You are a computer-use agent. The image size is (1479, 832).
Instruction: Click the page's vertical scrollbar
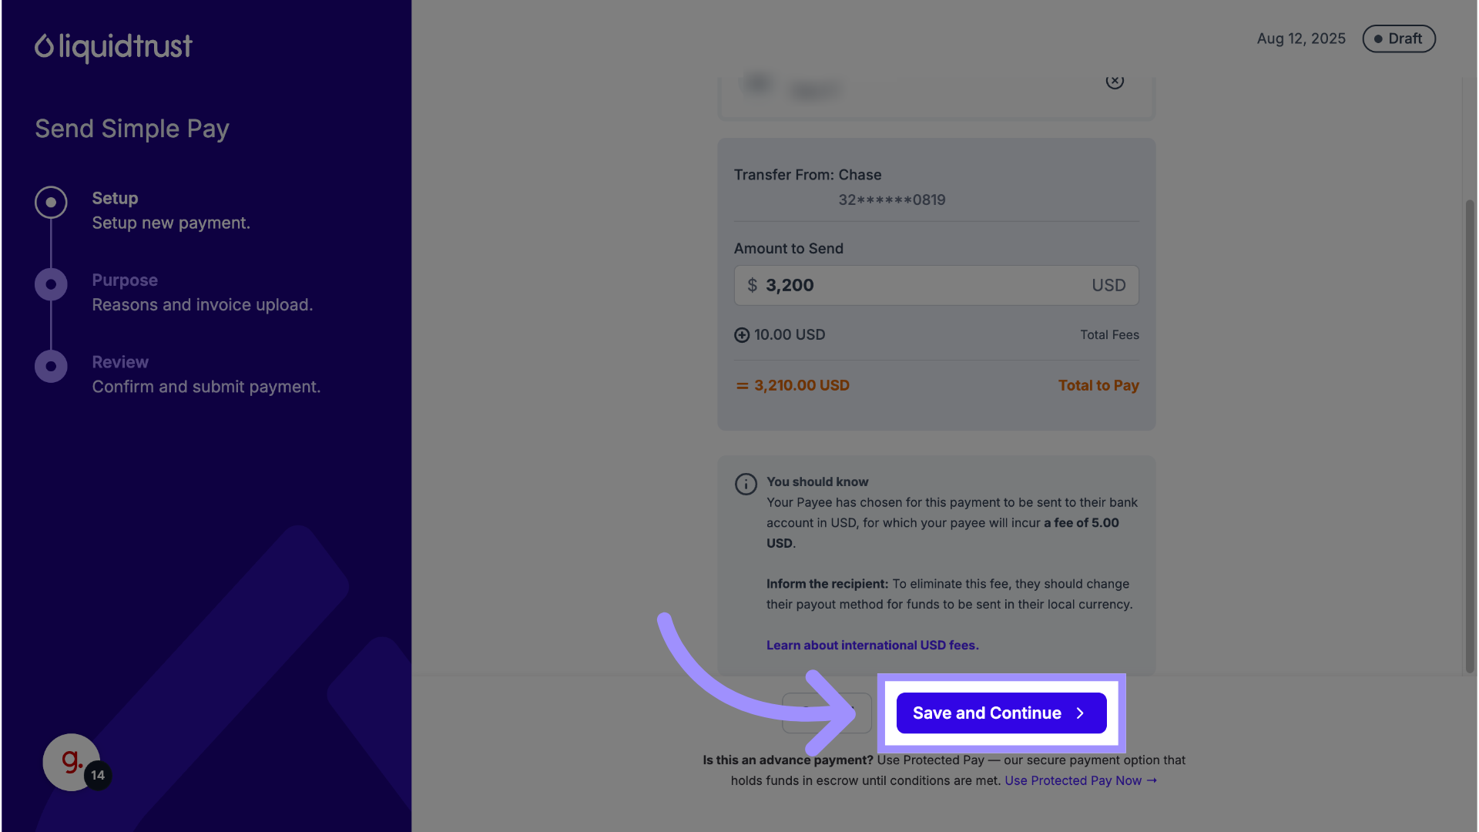1470,431
